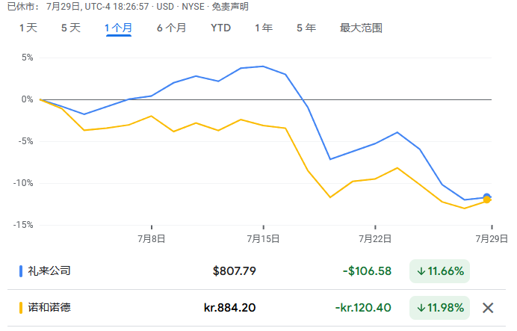Click the down arrow in 11.98% badge
The width and height of the screenshot is (517, 331).
pos(421,308)
